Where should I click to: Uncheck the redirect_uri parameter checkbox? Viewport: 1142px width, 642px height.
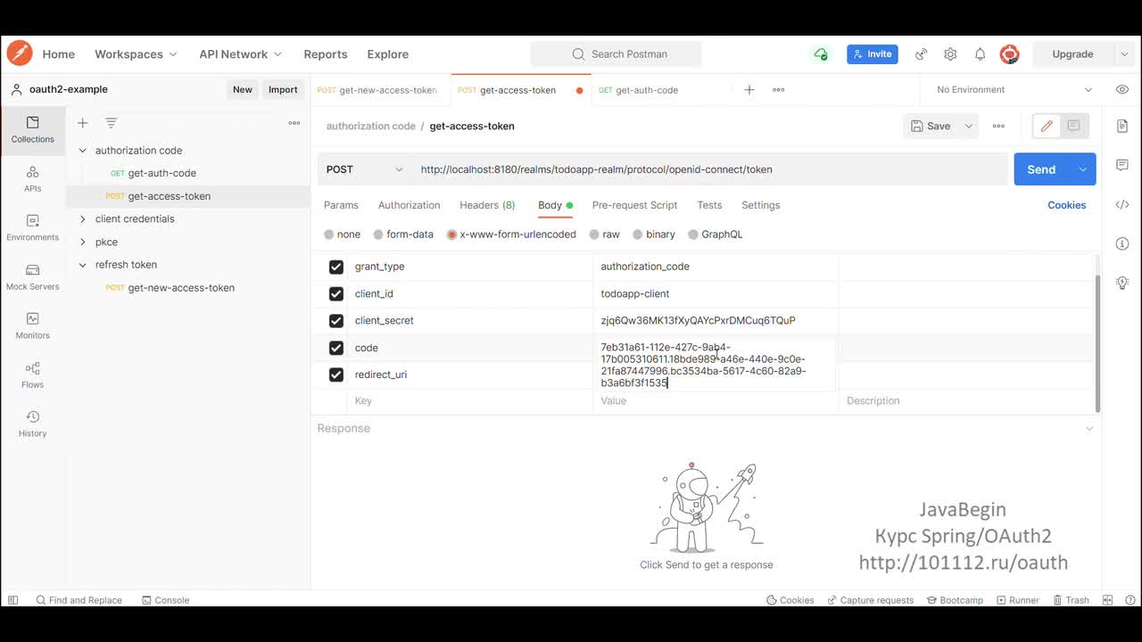pyautogui.click(x=336, y=374)
